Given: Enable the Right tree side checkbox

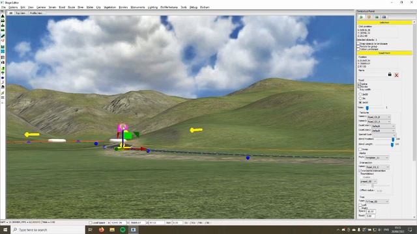Looking at the screenshot, I should coord(360,208).
